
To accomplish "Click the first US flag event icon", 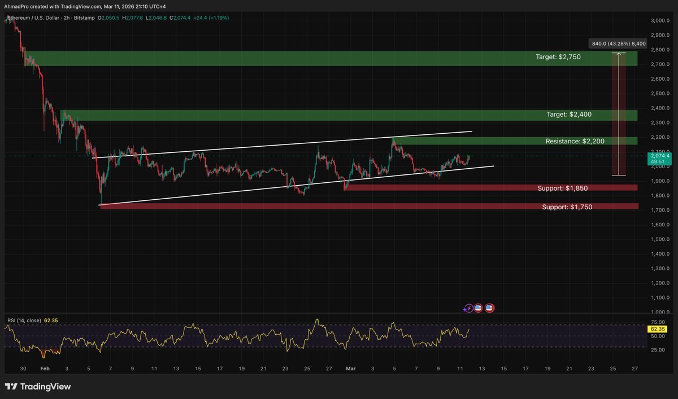I will (x=478, y=308).
